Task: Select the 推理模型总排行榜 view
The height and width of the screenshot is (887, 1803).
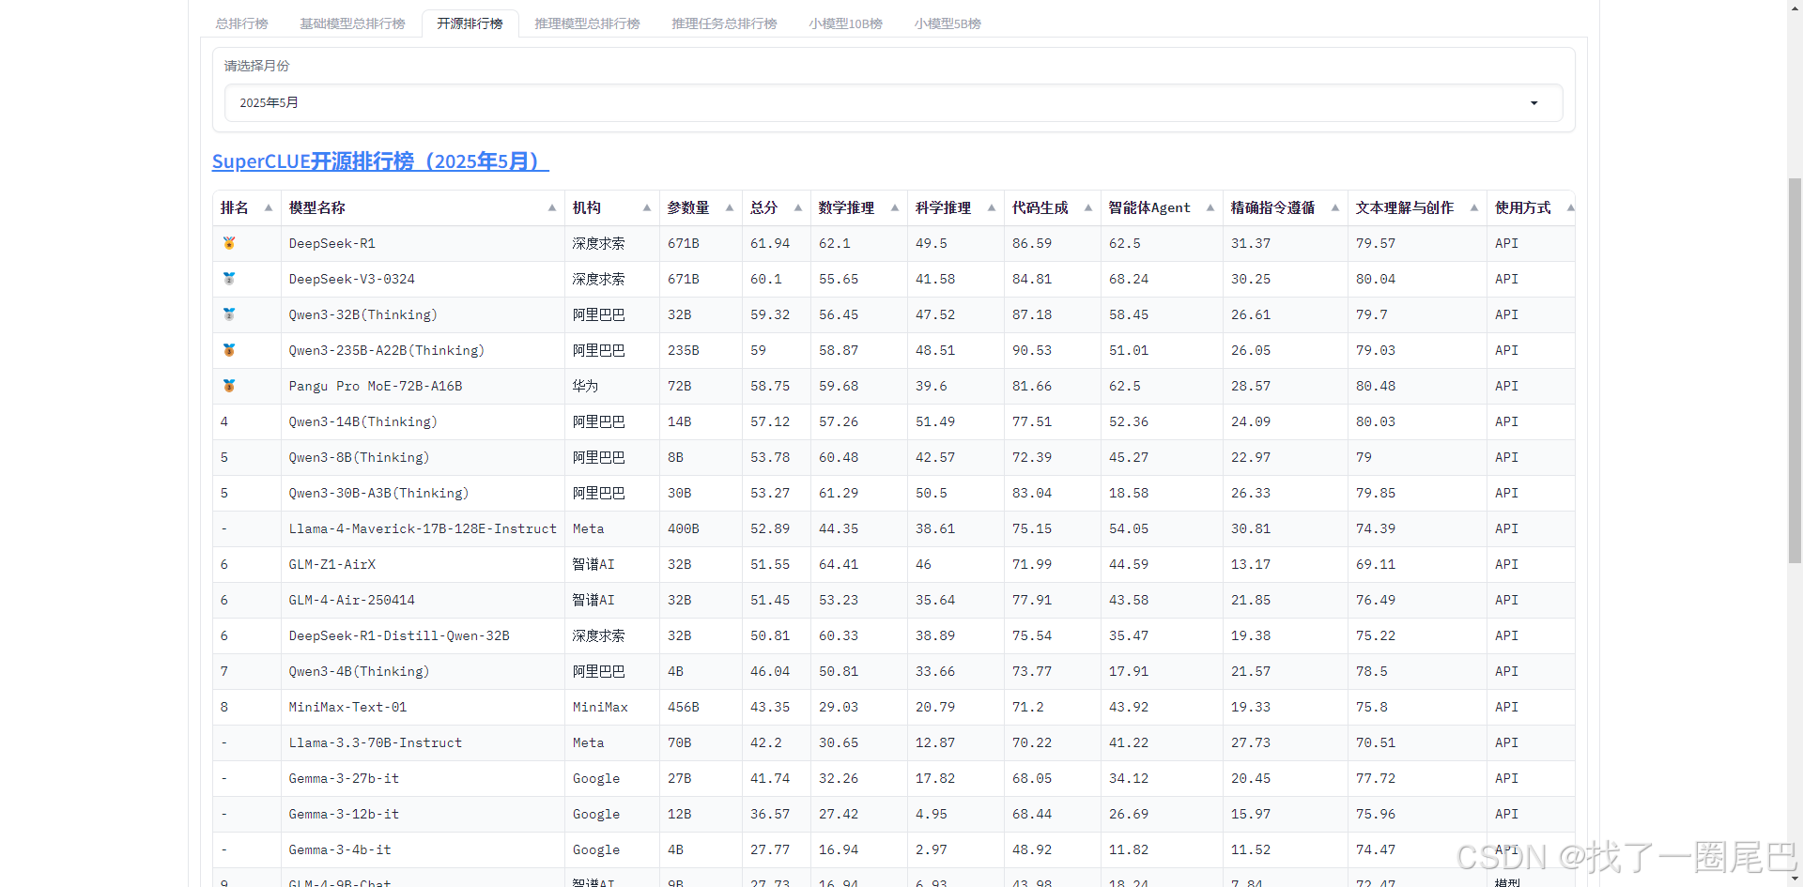Action: 586,23
